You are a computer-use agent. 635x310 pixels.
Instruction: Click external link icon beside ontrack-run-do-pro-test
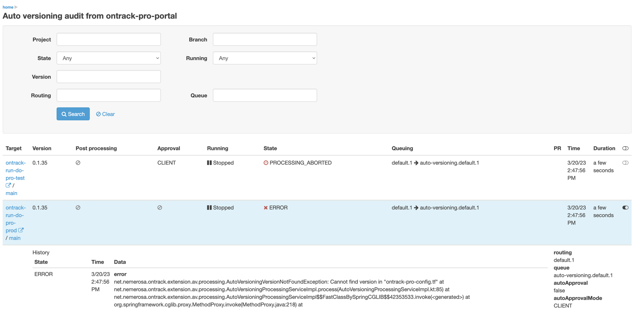[x=8, y=186]
